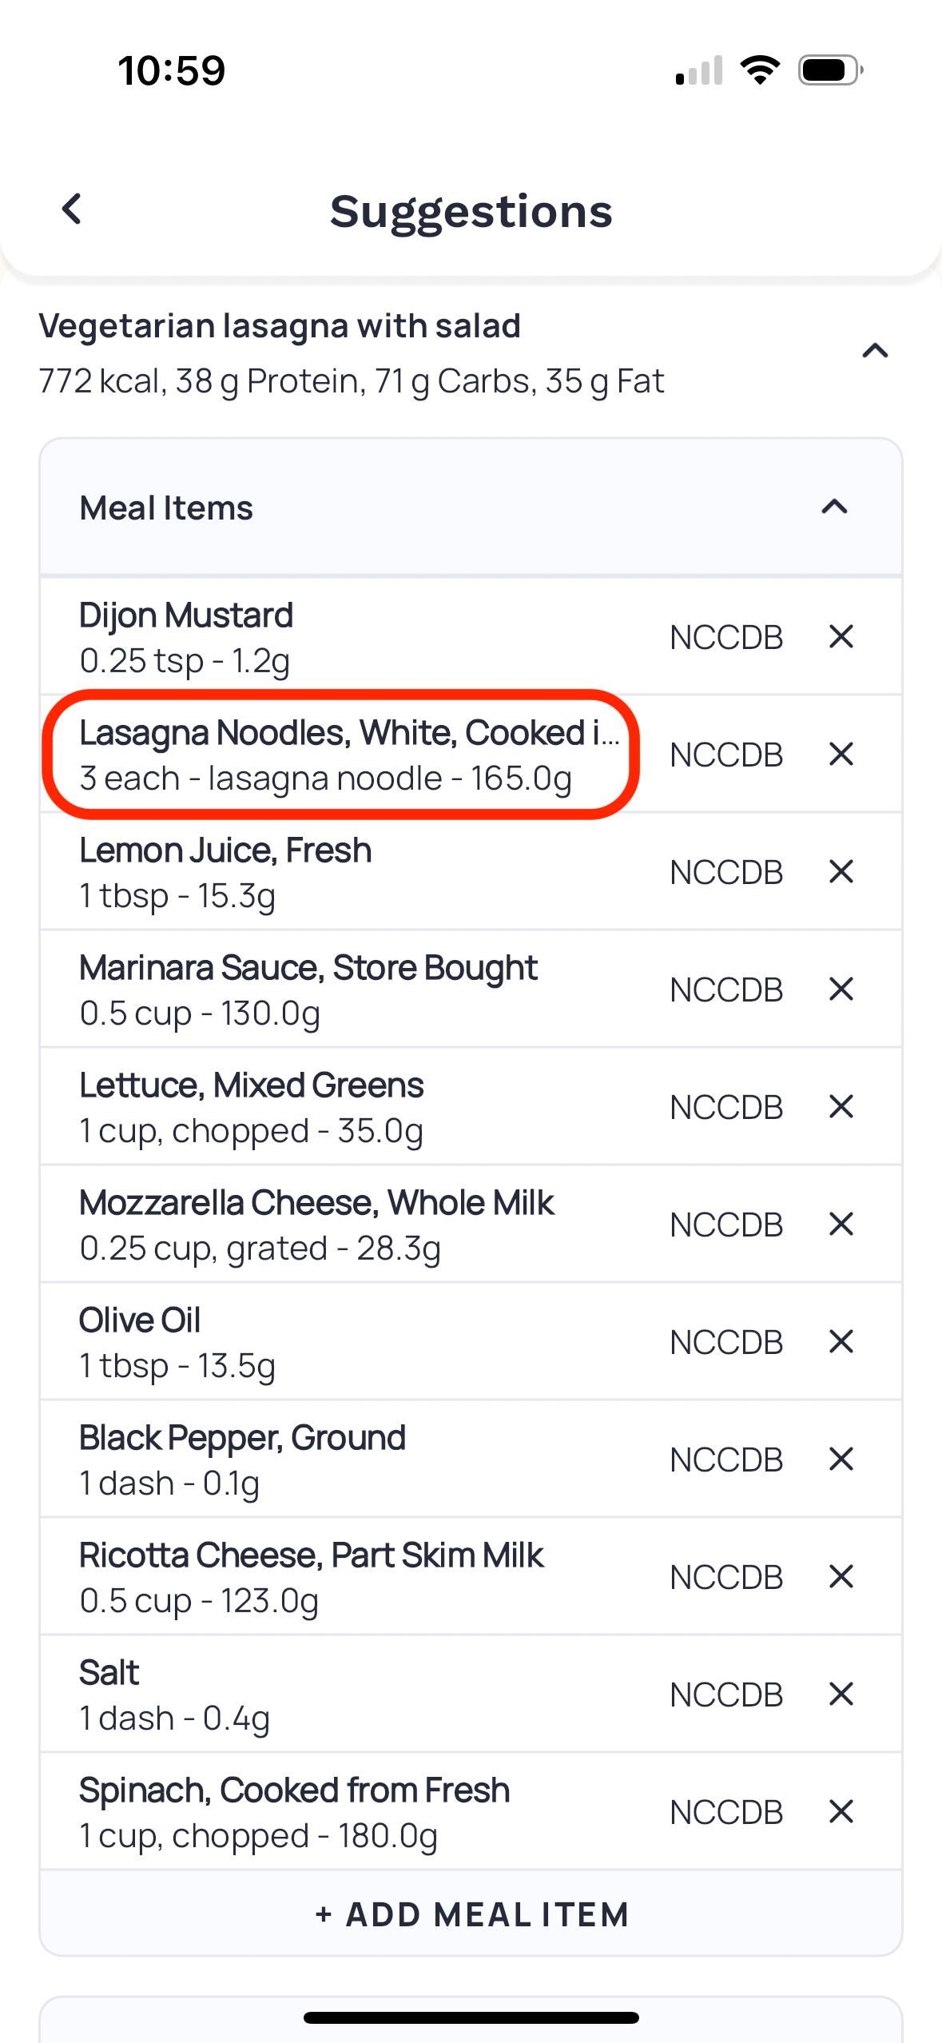Viewport: 942px width, 2043px height.
Task: Delete Lettuce, Mixed Greens entry
Action: [841, 1106]
